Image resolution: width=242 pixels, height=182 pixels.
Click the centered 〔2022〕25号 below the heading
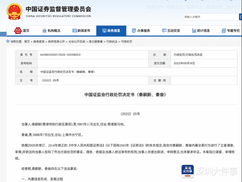pyautogui.click(x=130, y=114)
